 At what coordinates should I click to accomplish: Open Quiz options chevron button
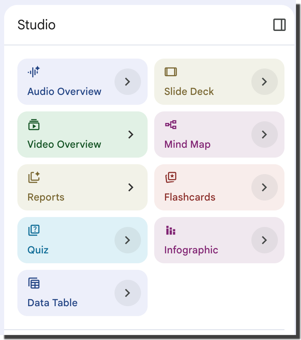point(128,240)
